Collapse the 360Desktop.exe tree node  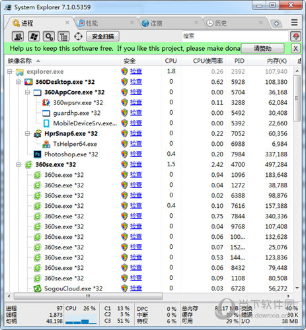tap(19, 82)
